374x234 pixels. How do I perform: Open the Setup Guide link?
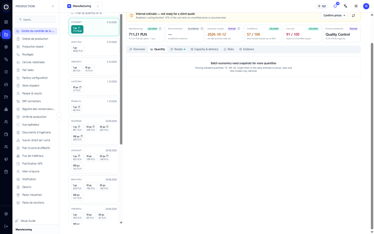click(x=28, y=221)
